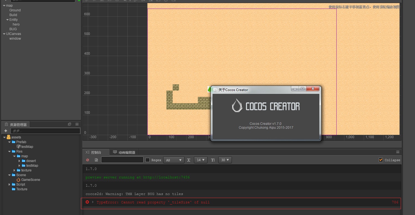Click the About dialog title bar icon
This screenshot has width=415, height=215.
215,90
